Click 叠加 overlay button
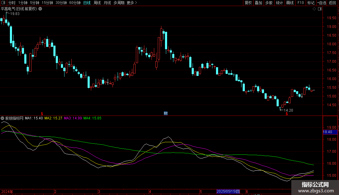 point(258,3)
